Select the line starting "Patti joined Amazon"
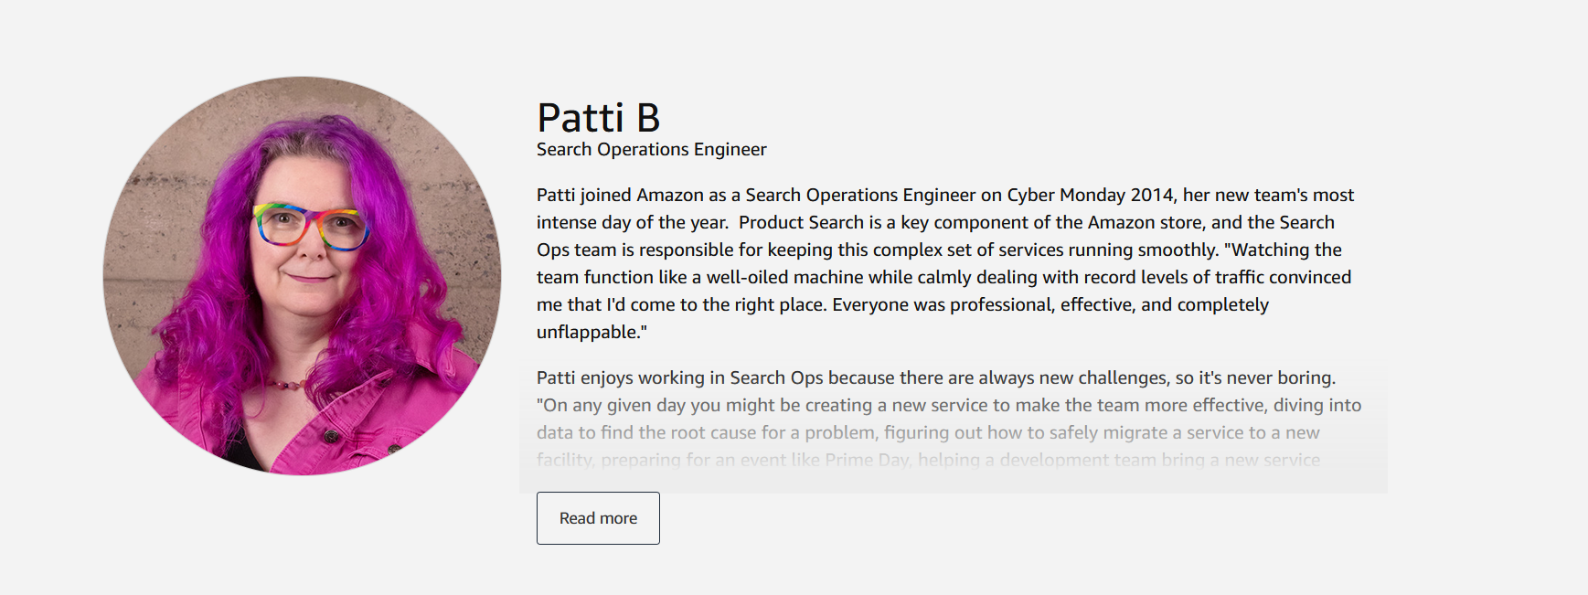The height and width of the screenshot is (595, 1588). (x=945, y=195)
